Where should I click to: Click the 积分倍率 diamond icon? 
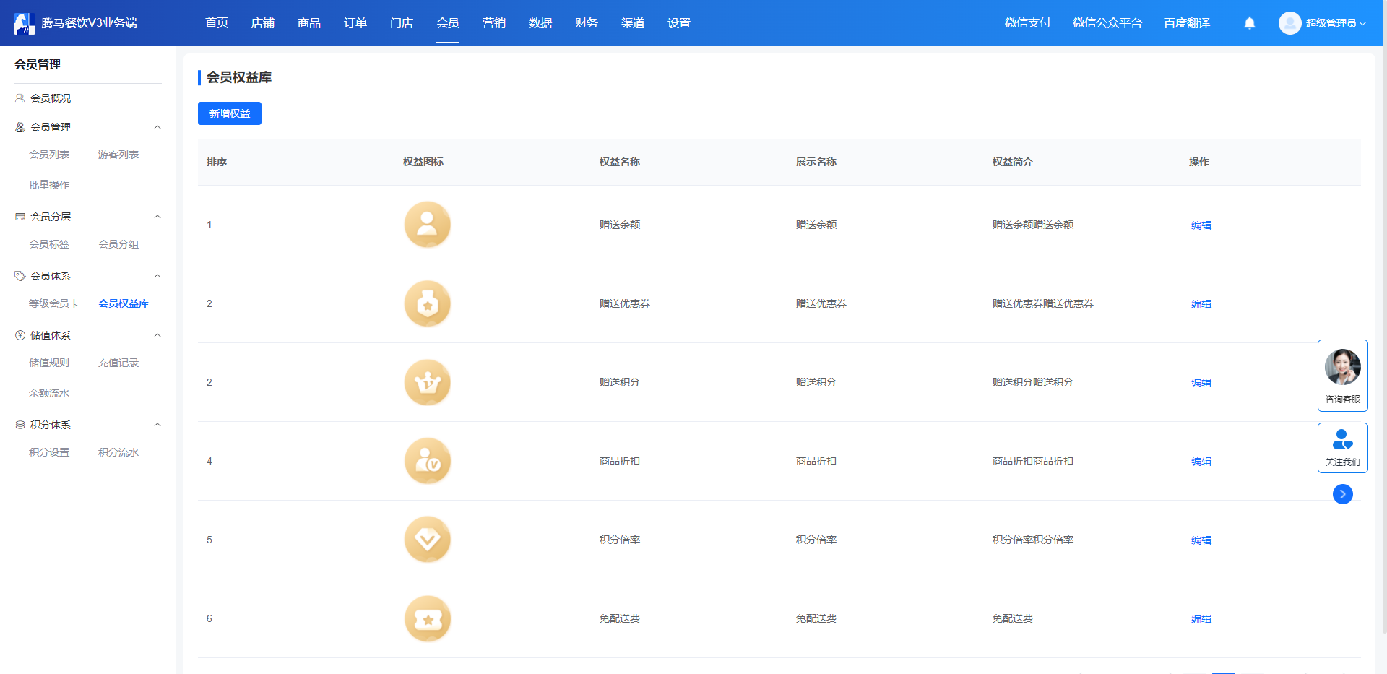point(428,540)
